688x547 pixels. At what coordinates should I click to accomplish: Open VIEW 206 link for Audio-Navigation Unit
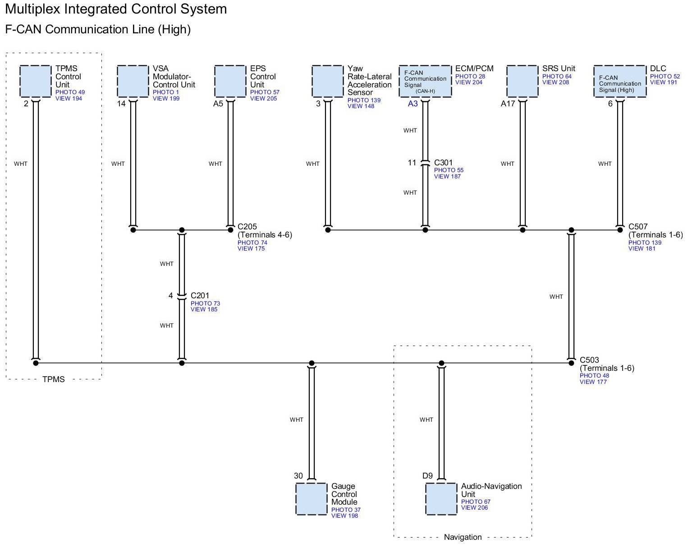coord(474,508)
